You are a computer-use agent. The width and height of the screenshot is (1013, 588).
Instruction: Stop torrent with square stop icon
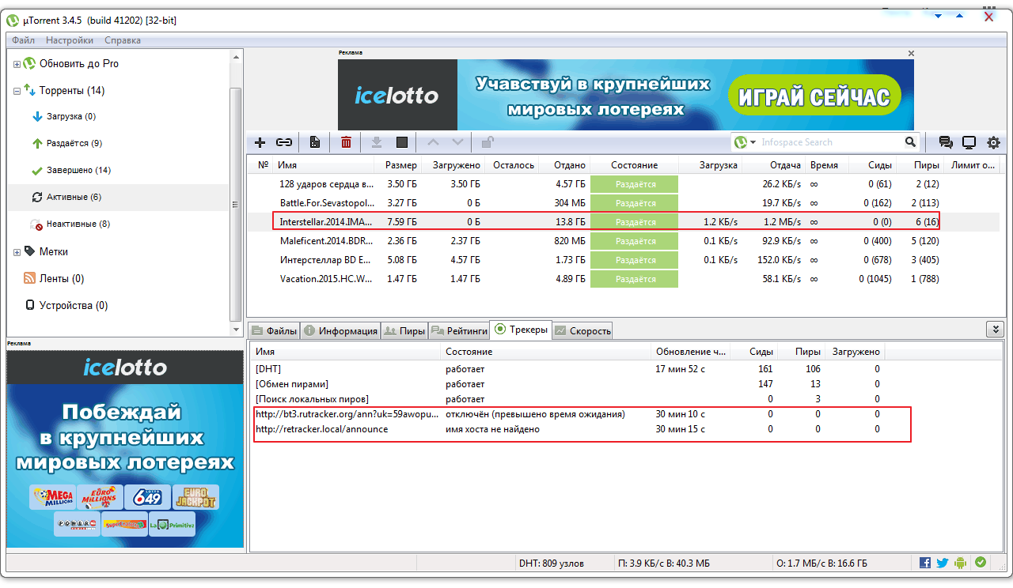pyautogui.click(x=402, y=142)
